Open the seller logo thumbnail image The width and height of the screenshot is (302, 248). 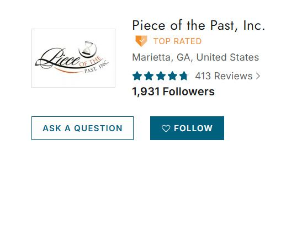point(73,58)
